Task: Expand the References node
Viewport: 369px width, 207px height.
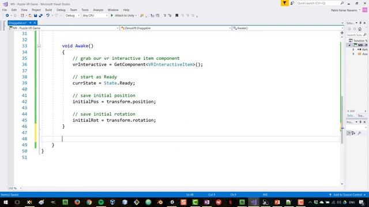Action: pos(353,49)
